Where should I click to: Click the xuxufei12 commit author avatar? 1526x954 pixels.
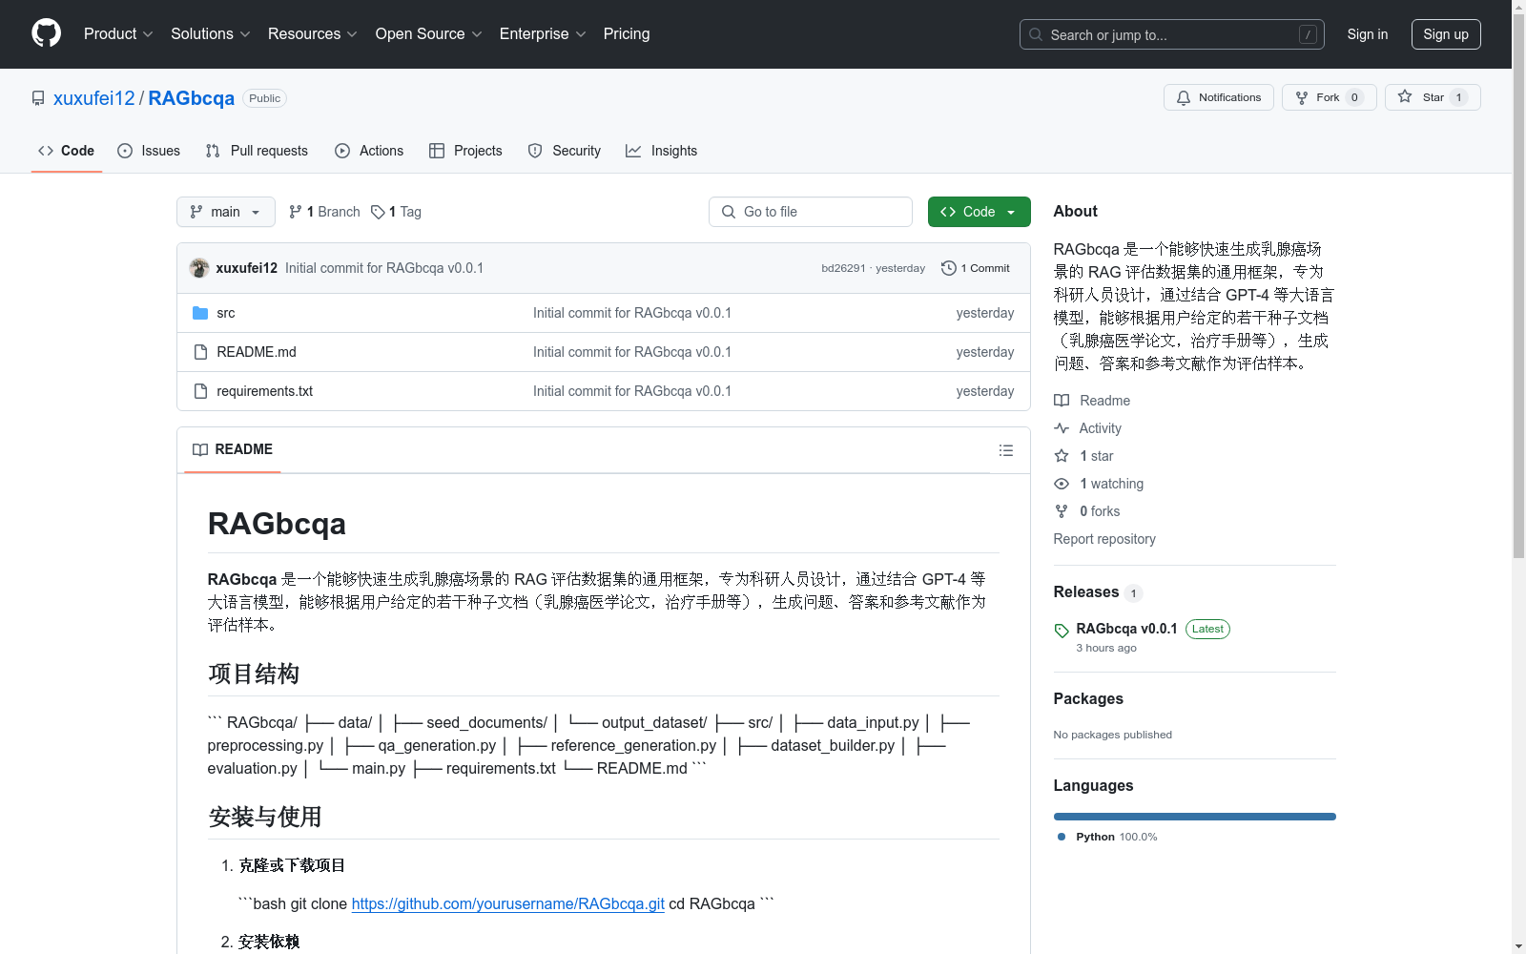click(199, 268)
